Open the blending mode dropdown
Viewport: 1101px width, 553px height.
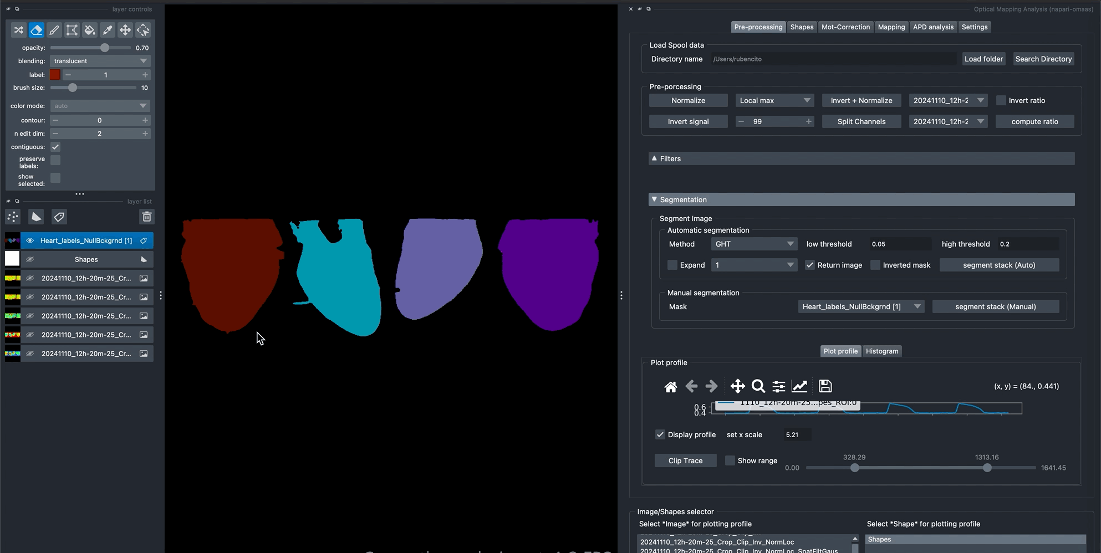pos(100,61)
